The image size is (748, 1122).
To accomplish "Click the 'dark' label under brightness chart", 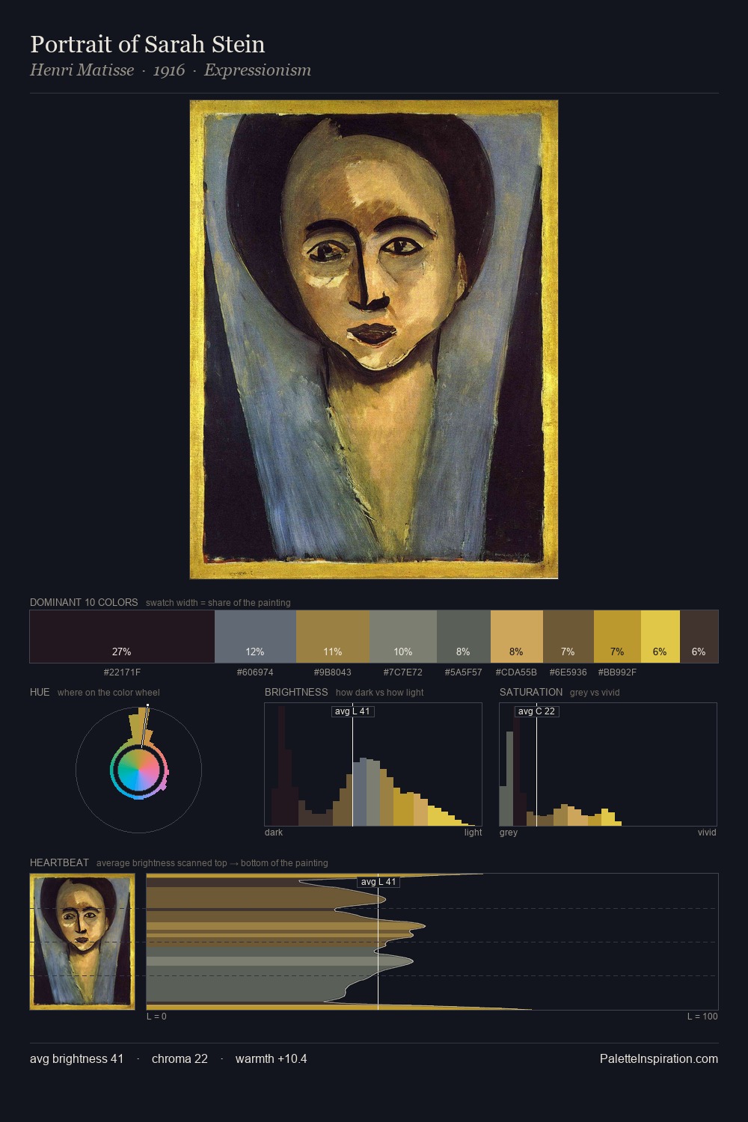I will coord(274,833).
